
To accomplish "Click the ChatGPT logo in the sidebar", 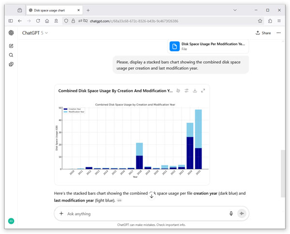I will coord(11,33).
